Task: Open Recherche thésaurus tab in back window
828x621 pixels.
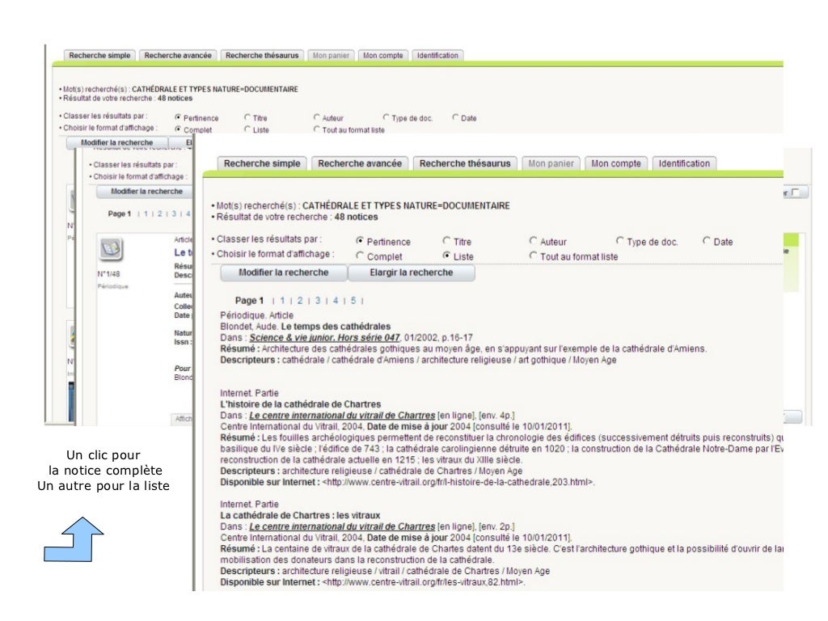Action: click(262, 56)
